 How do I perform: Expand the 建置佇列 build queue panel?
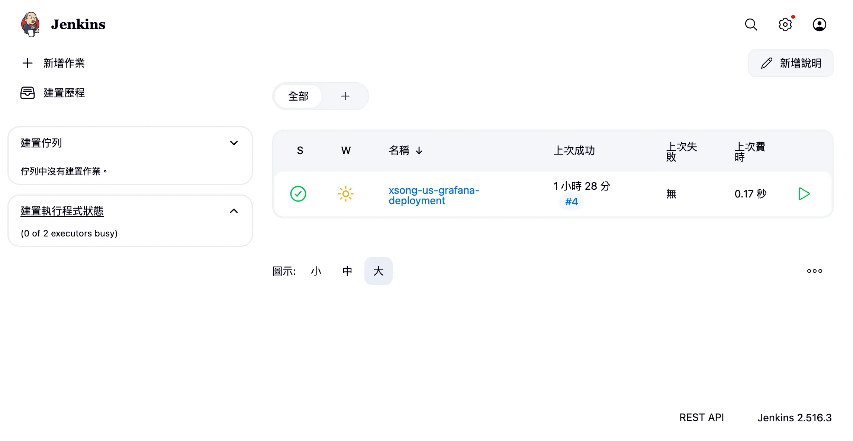pyautogui.click(x=234, y=143)
